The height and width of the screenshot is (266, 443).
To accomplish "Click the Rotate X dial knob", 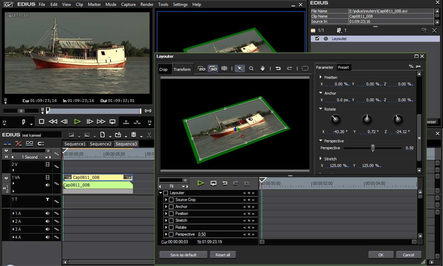I will click(335, 120).
